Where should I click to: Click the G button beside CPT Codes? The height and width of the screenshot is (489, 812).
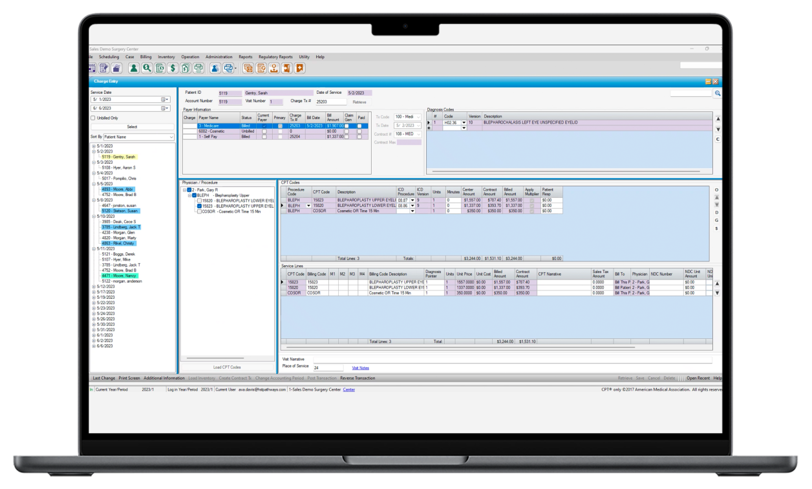pos(716,220)
